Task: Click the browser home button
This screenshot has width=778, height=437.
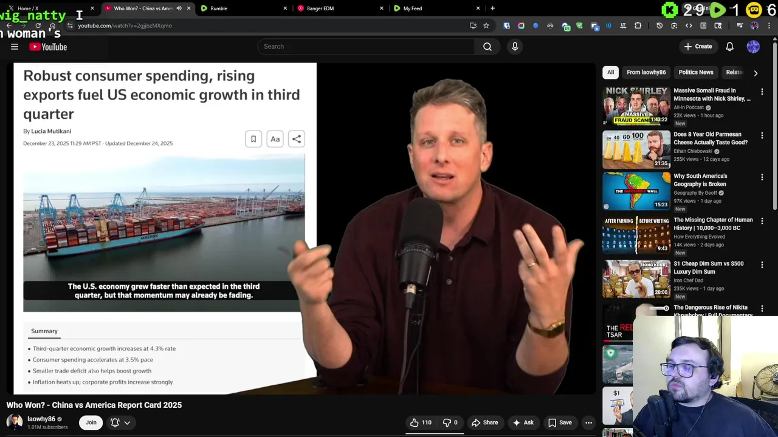Action: (x=52, y=25)
